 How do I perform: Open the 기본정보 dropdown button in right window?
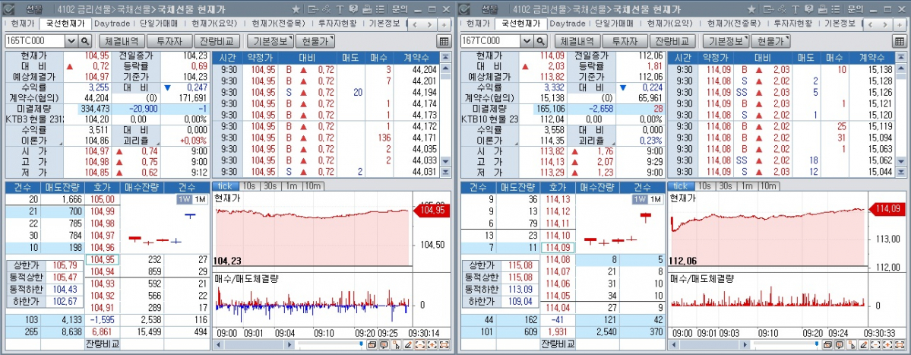(x=726, y=41)
